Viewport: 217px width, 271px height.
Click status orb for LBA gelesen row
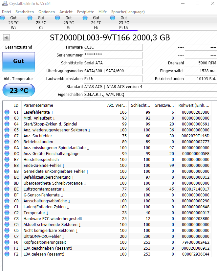[7, 254]
